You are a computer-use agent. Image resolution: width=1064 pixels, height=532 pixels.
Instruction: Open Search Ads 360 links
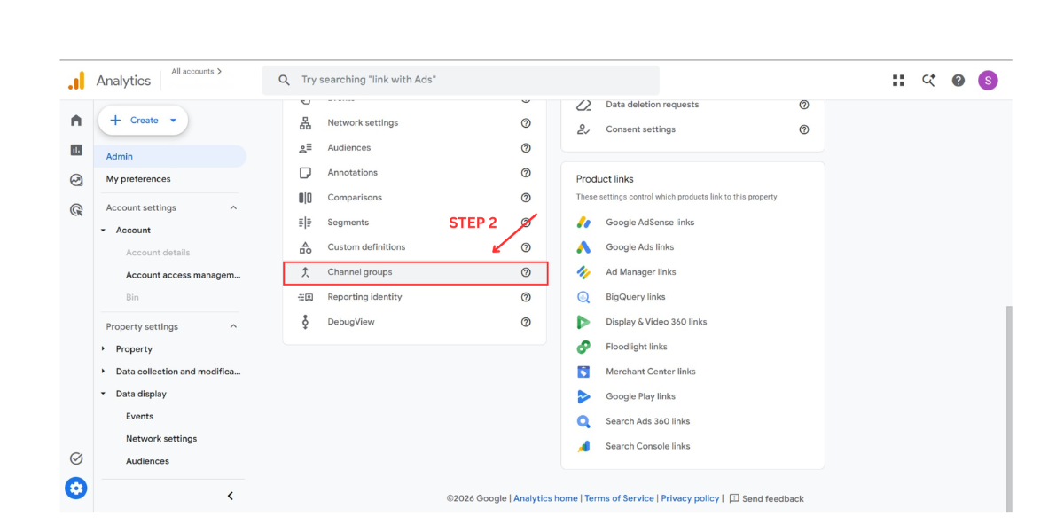point(647,421)
